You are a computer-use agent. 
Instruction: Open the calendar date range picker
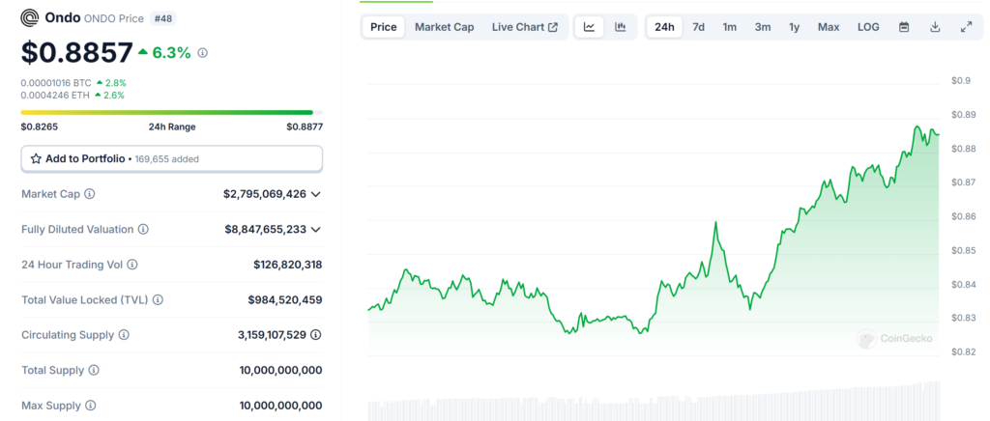[904, 27]
